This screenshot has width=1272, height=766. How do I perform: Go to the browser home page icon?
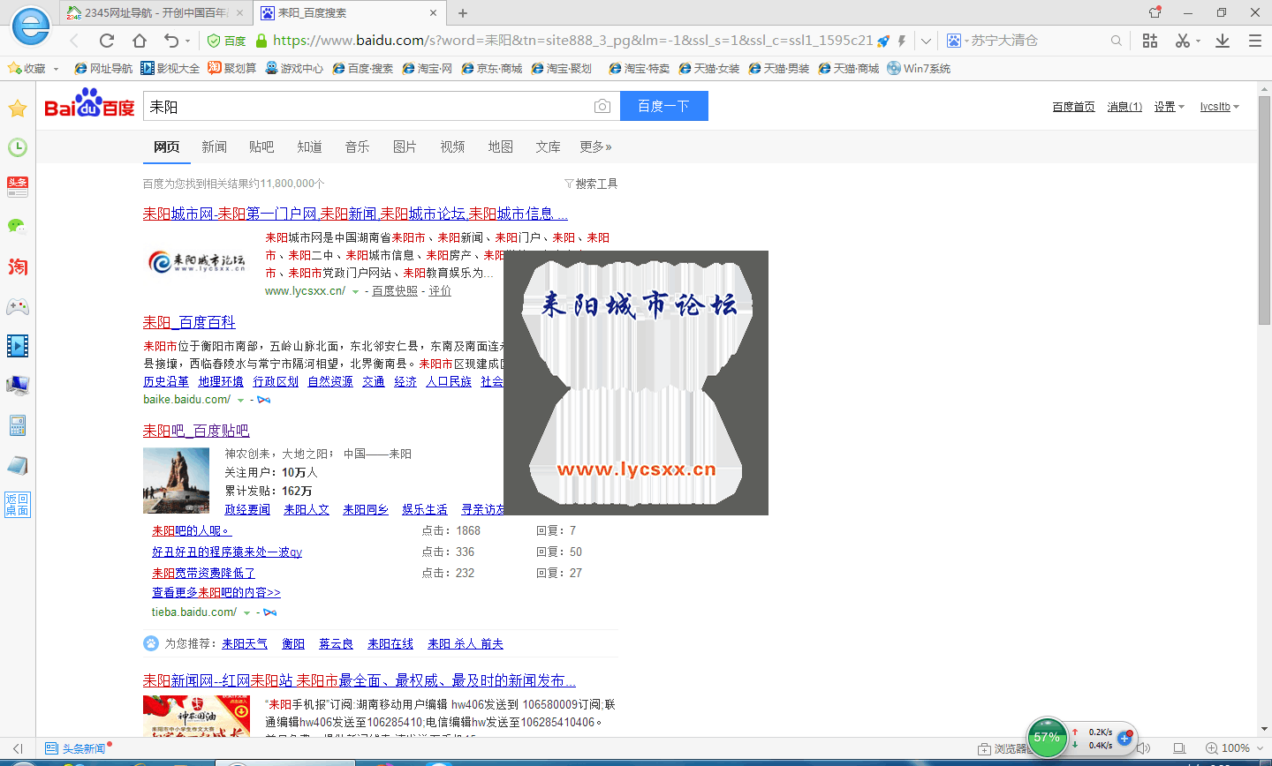click(x=140, y=41)
